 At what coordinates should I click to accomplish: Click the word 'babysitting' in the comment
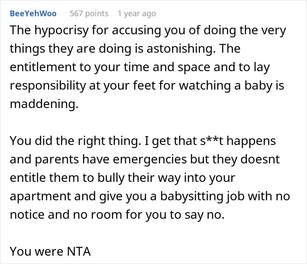pos(192,196)
